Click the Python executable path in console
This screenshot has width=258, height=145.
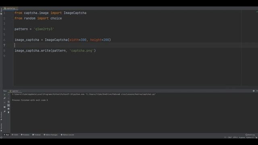pos(48,94)
